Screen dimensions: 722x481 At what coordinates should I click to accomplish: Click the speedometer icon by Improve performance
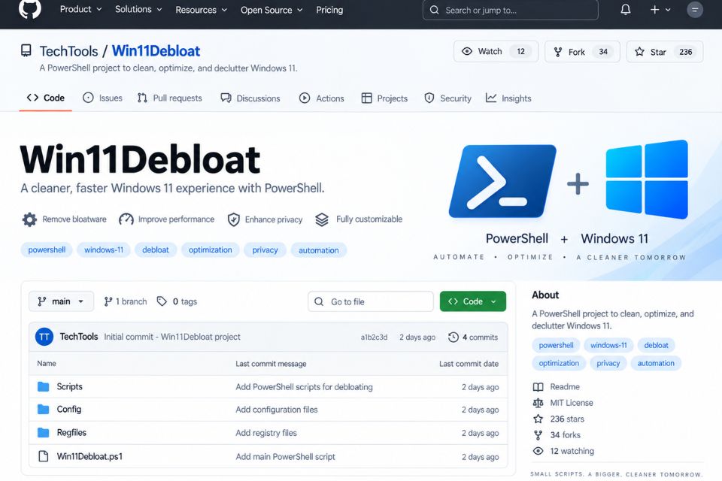126,219
